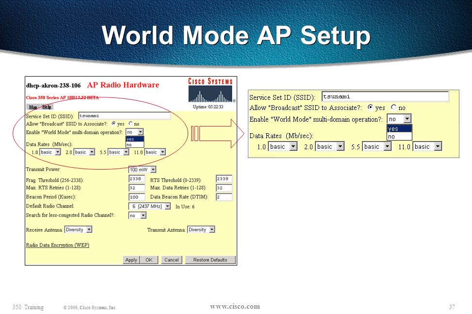Open the Transmit Antenna Diversity dropdown
The height and width of the screenshot is (314, 472).
pyautogui.click(x=201, y=230)
